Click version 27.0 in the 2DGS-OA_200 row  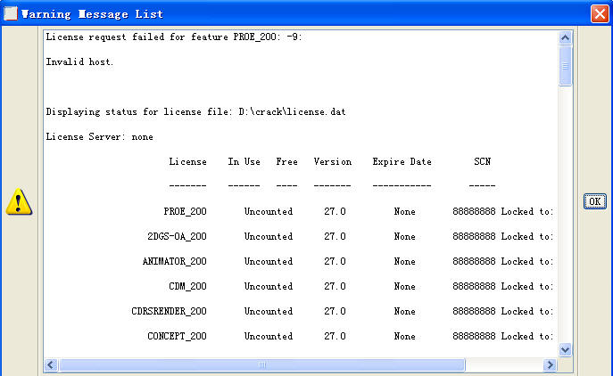pyautogui.click(x=335, y=237)
